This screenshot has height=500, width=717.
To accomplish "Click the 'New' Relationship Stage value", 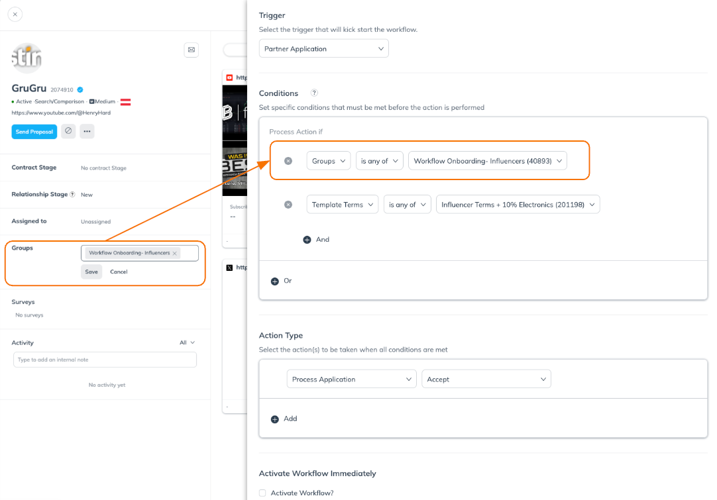I will coord(87,195).
